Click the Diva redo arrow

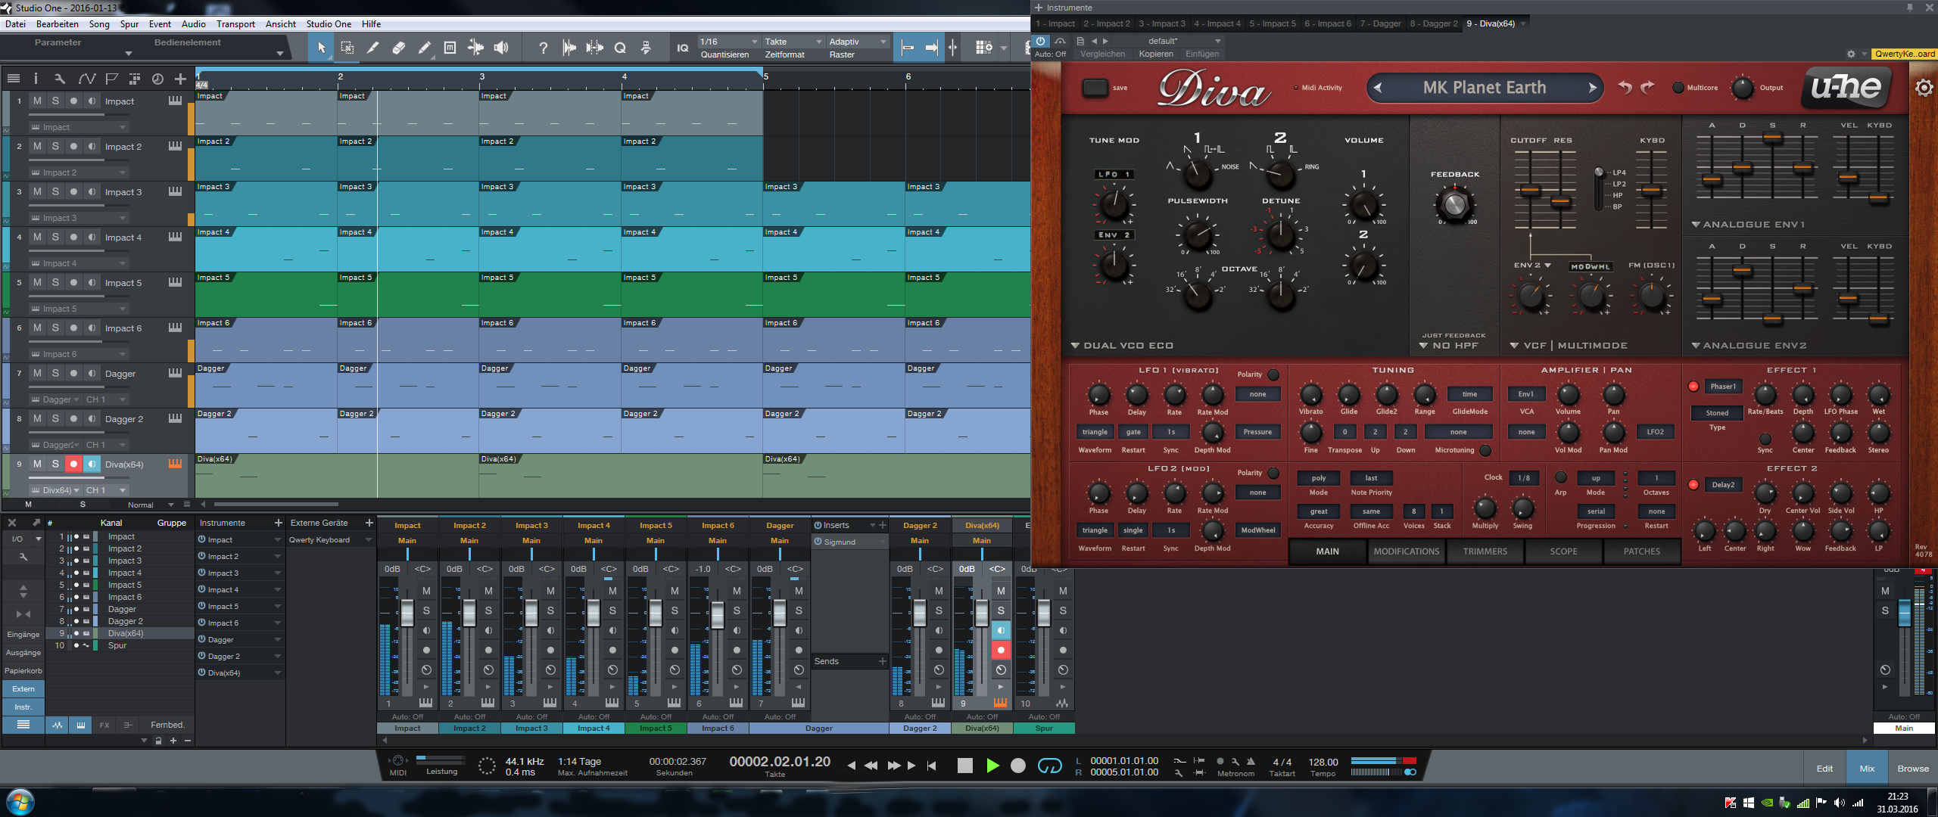click(x=1647, y=87)
